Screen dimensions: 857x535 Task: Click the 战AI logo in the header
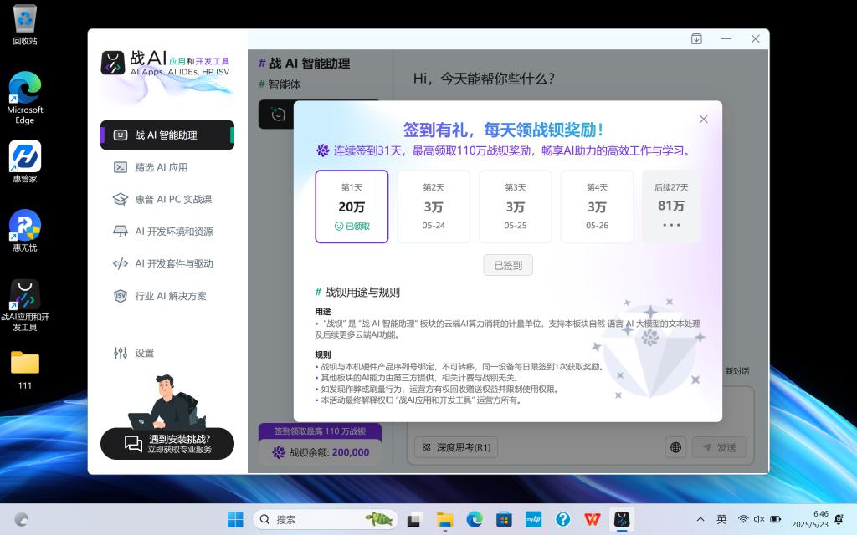coord(113,63)
